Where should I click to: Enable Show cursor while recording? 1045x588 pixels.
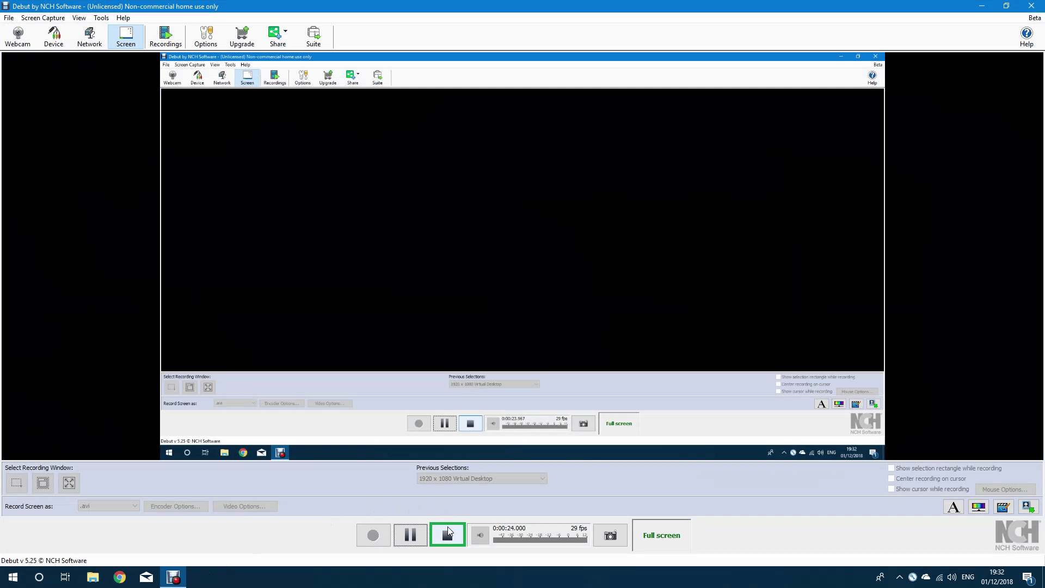[891, 489]
